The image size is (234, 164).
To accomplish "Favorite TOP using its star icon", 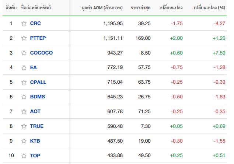I will (x=24, y=156).
